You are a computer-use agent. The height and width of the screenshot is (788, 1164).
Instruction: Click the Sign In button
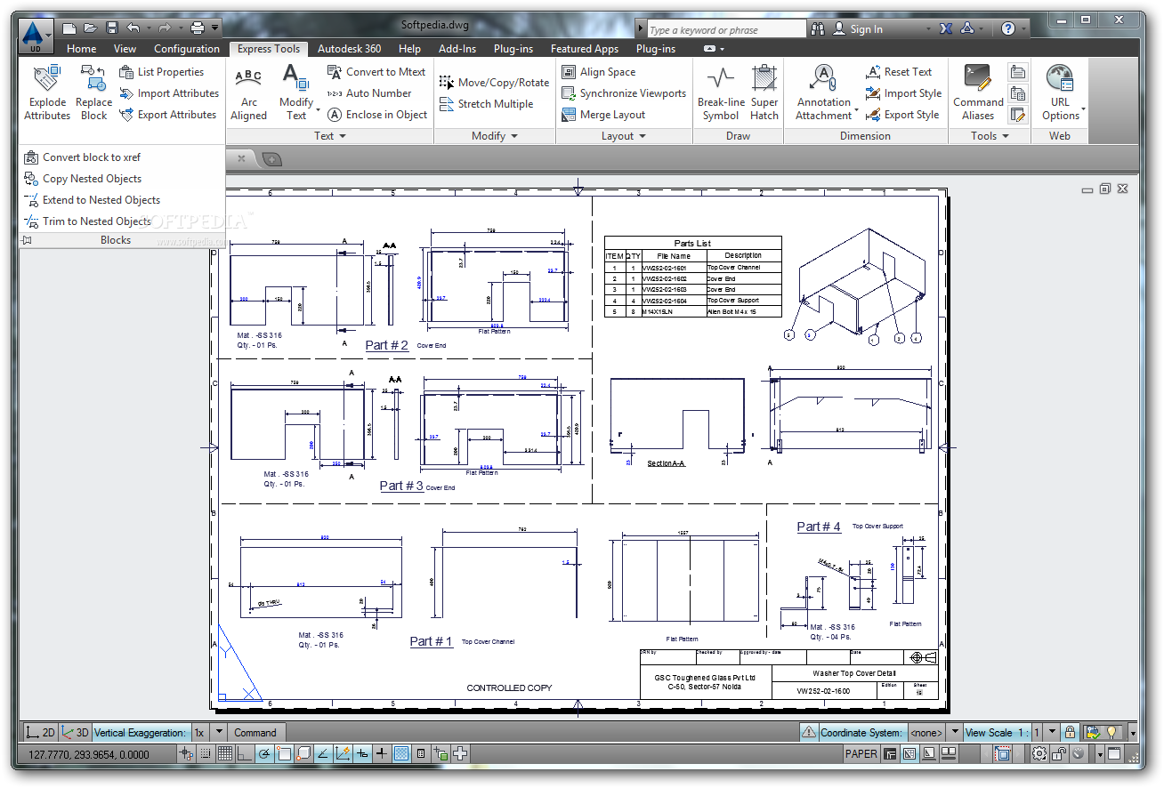[x=857, y=29]
